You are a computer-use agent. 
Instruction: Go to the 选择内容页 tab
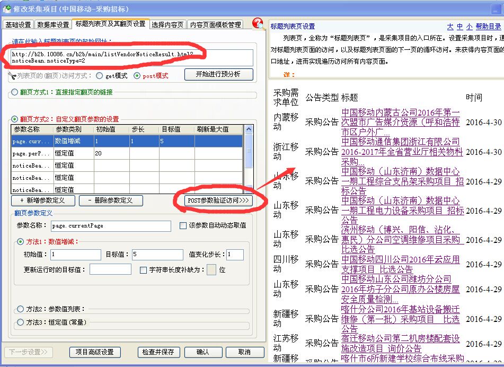[167, 24]
